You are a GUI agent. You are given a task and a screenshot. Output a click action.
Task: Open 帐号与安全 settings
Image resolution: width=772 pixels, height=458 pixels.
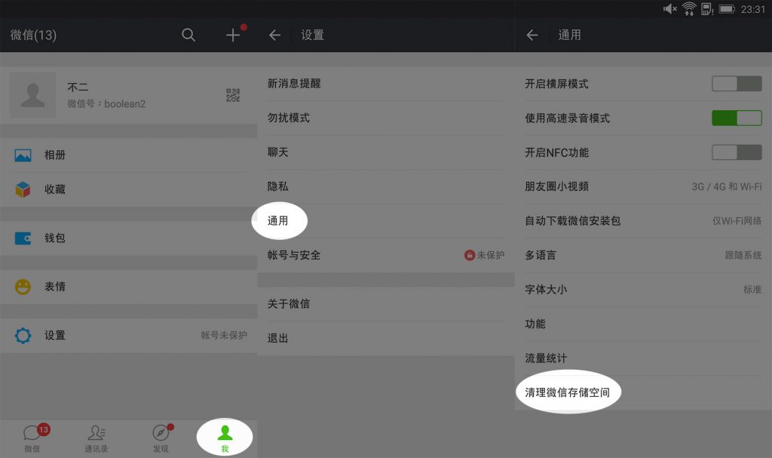pos(386,255)
